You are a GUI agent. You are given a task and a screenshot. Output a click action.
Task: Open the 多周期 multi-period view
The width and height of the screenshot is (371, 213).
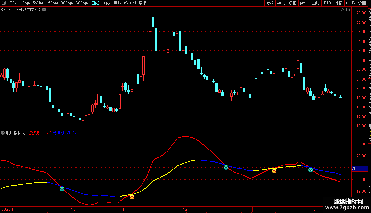[x=130, y=3]
